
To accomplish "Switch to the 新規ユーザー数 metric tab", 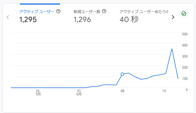I will click(x=90, y=16).
